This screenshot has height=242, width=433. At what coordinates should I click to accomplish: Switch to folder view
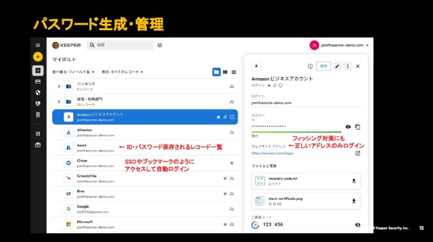pyautogui.click(x=216, y=72)
